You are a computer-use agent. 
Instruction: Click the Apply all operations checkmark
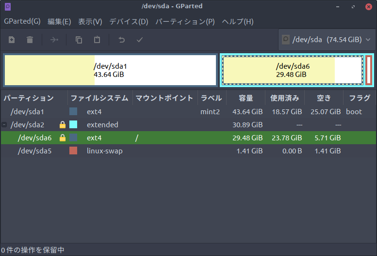[x=139, y=40]
